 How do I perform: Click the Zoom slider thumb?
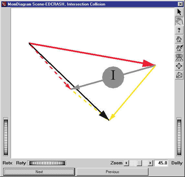[x=139, y=163]
